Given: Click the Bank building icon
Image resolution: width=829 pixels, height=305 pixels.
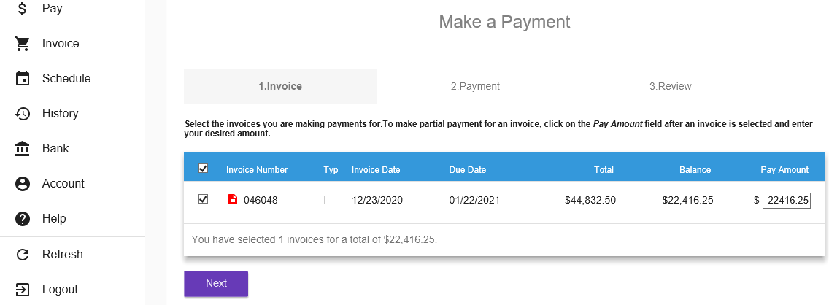Looking at the screenshot, I should coord(23,149).
